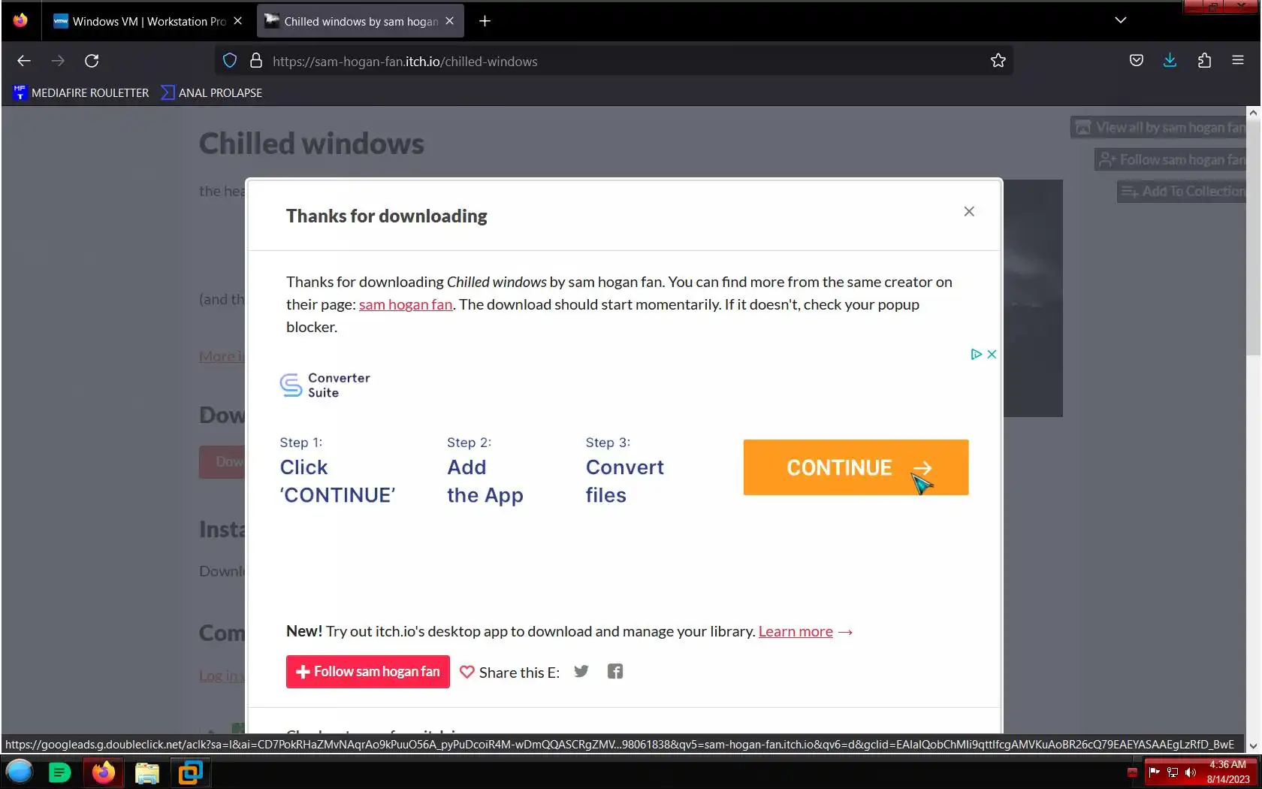Open the ANAL PROLAPSE bookmark
1262x789 pixels.
pyautogui.click(x=212, y=92)
